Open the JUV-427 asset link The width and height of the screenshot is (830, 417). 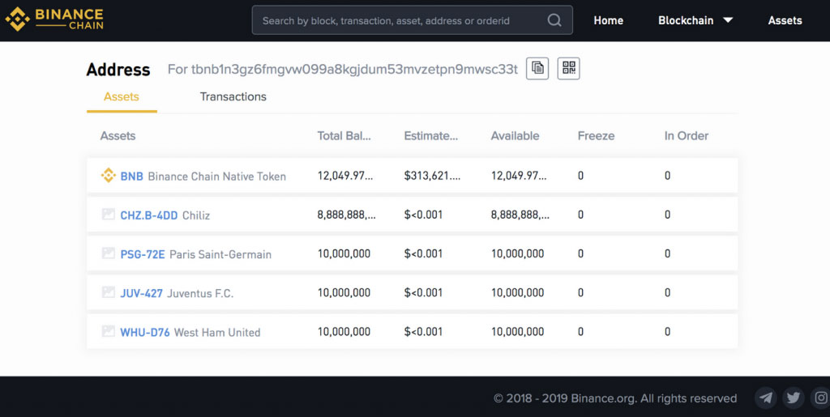[x=141, y=293]
